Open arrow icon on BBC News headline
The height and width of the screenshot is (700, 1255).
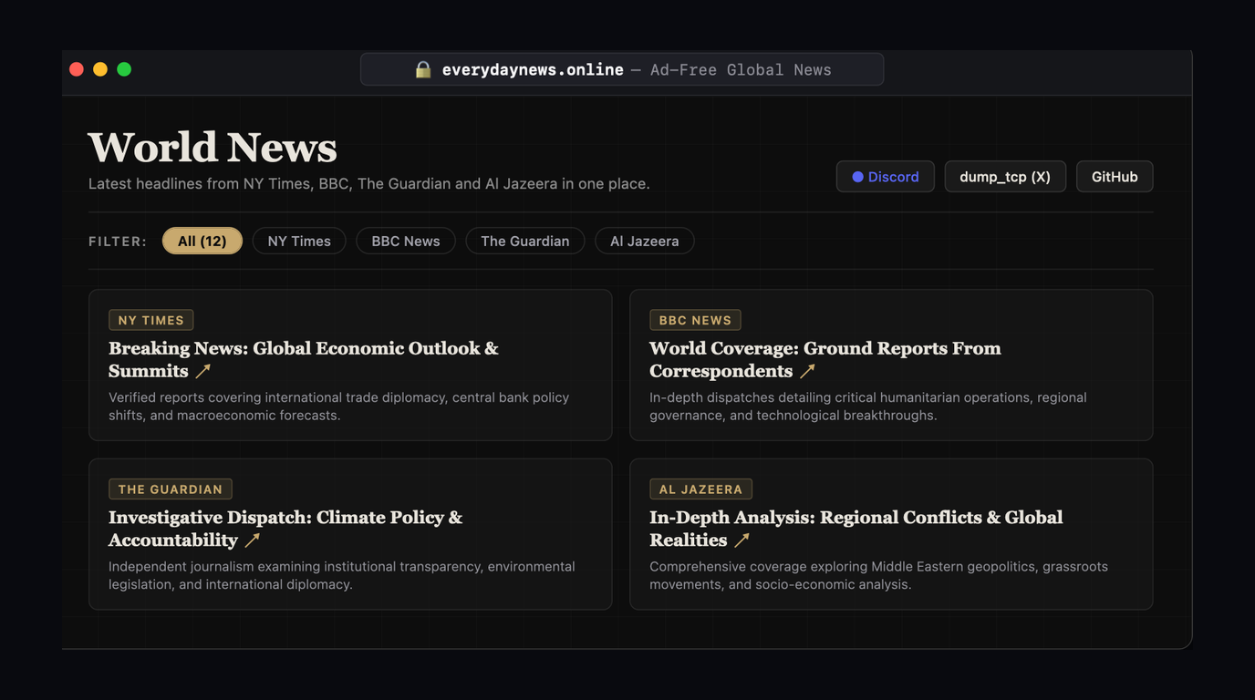[x=807, y=371]
